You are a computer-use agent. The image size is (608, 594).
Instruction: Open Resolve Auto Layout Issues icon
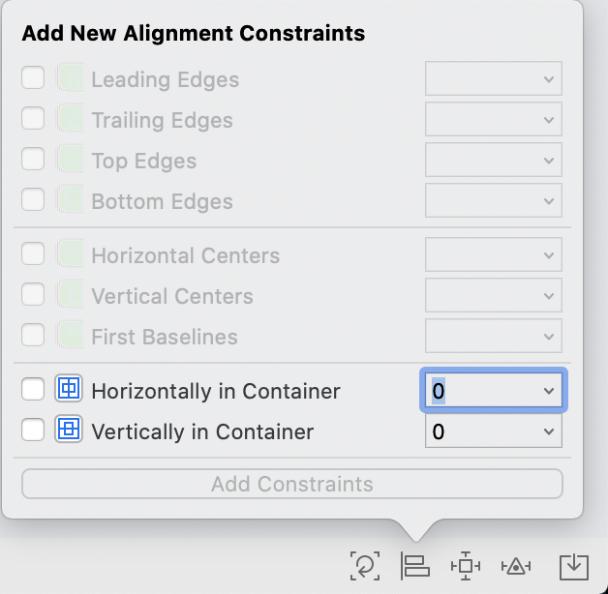pyautogui.click(x=516, y=566)
